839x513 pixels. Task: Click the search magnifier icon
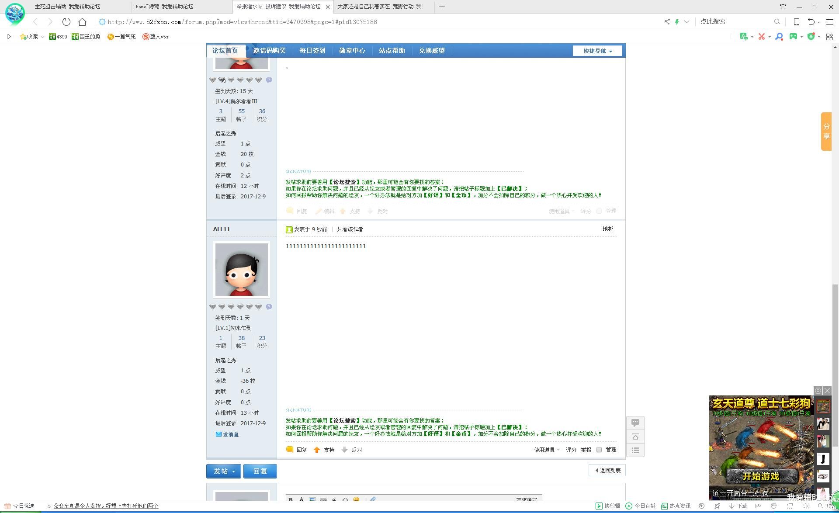coord(777,21)
